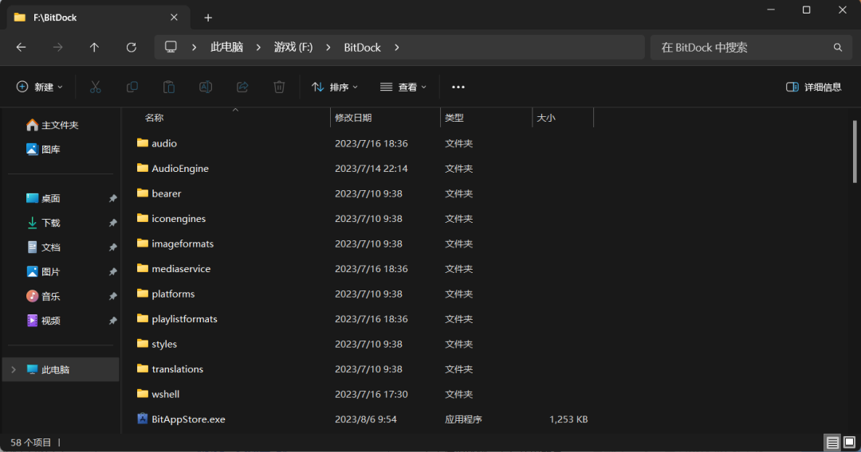Click the monitor icon in address bar
Screen dimensions: 861x452
click(171, 47)
